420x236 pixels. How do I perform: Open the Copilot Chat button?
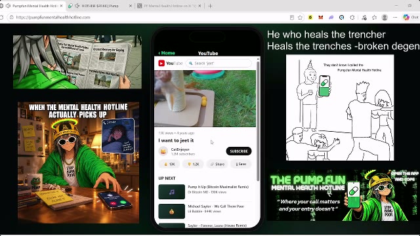(x=411, y=18)
